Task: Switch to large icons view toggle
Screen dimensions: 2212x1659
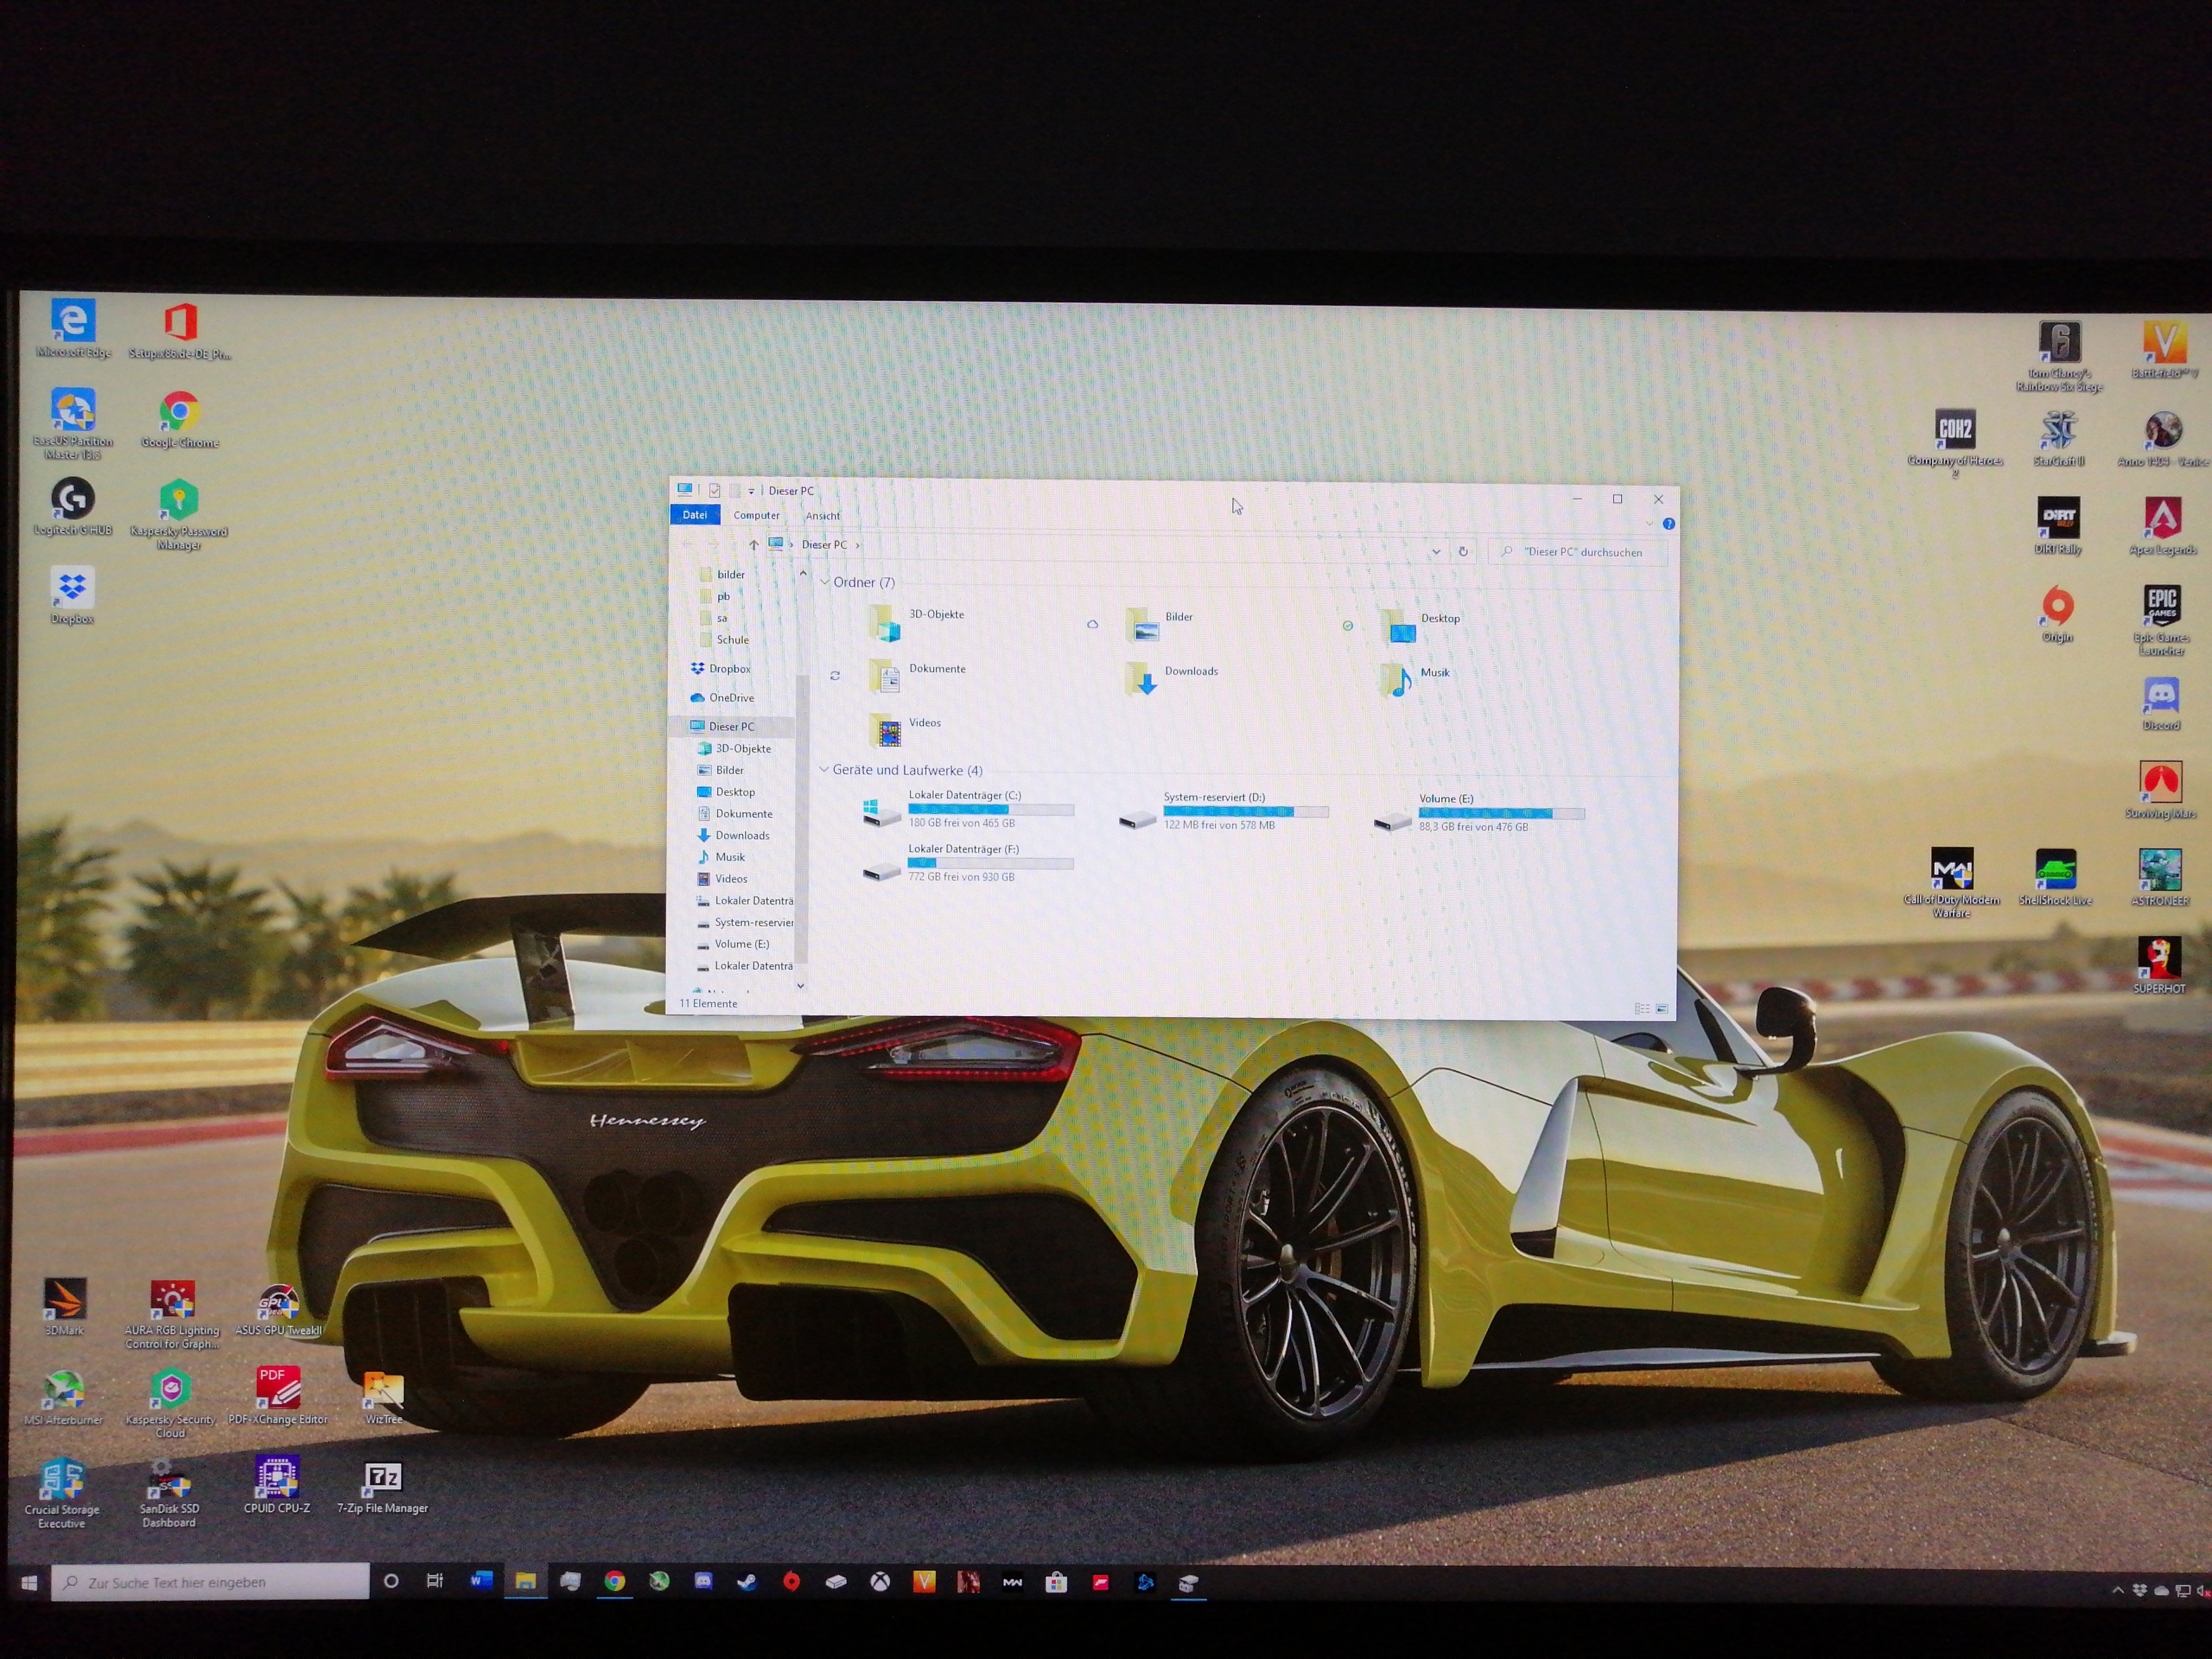Action: (1662, 1009)
